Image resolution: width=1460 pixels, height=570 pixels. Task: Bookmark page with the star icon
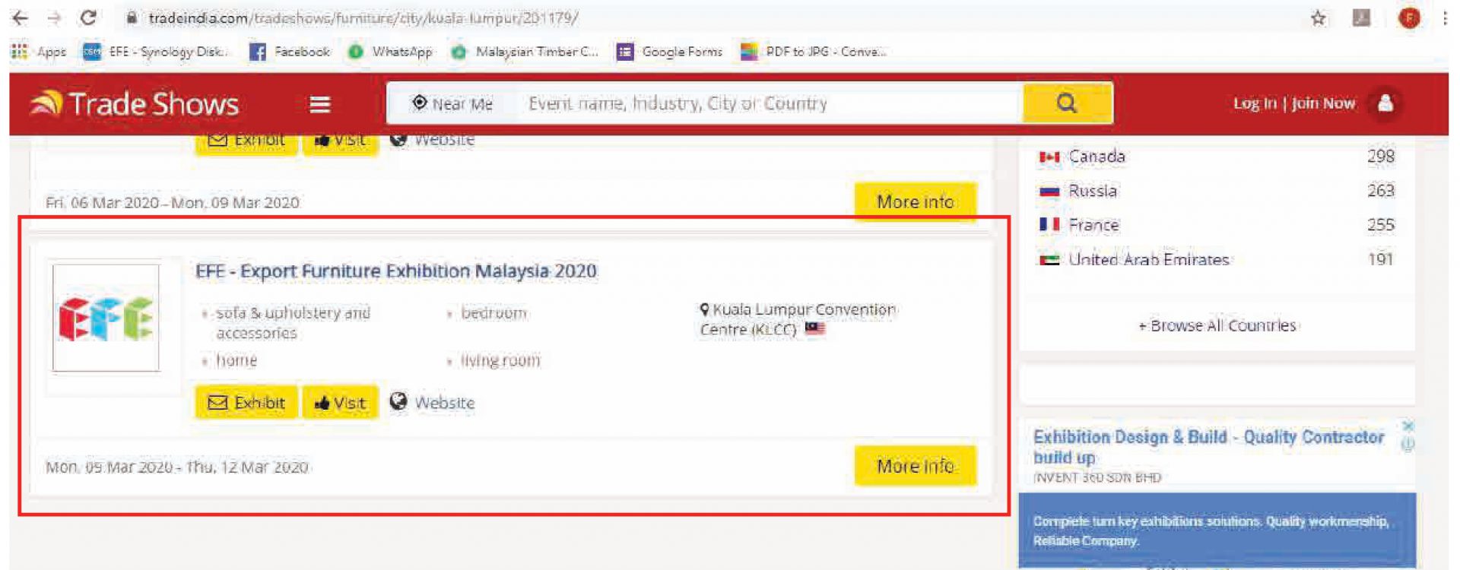pyautogui.click(x=1318, y=18)
